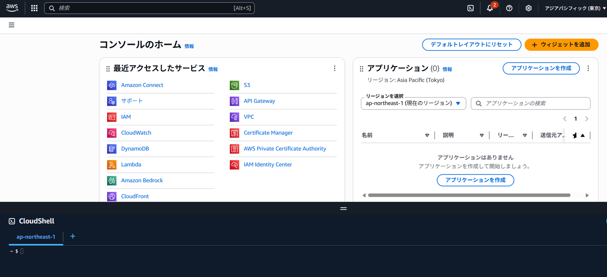Open the AWS logo home link
This screenshot has height=277, width=607.
point(12,8)
